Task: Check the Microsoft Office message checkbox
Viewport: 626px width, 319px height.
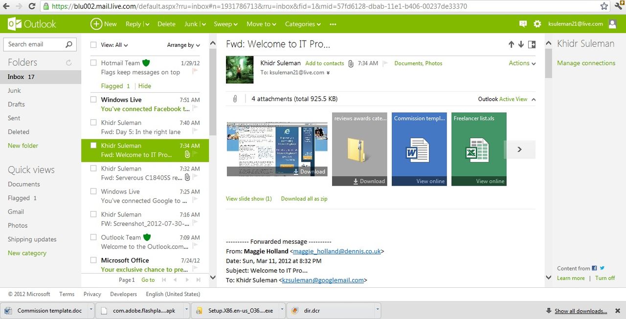Action: pos(93,260)
